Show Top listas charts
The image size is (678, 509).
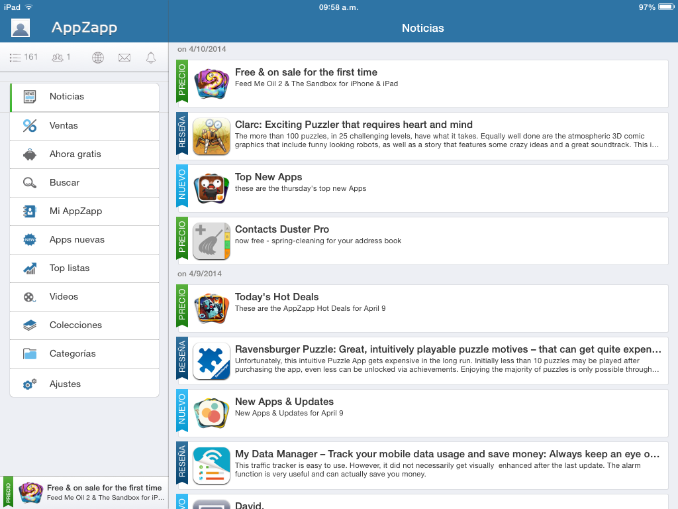(85, 268)
